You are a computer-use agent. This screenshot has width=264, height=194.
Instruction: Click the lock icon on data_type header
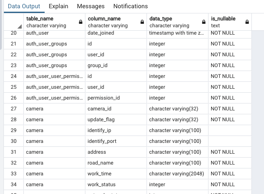204,22
